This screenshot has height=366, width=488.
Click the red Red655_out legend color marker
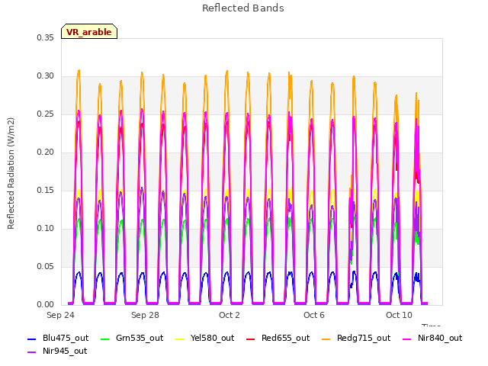(251, 339)
